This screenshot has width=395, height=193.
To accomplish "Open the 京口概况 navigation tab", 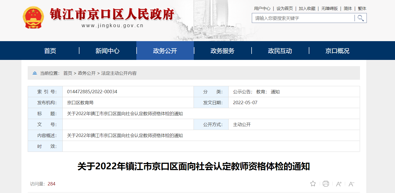I will (337, 51).
